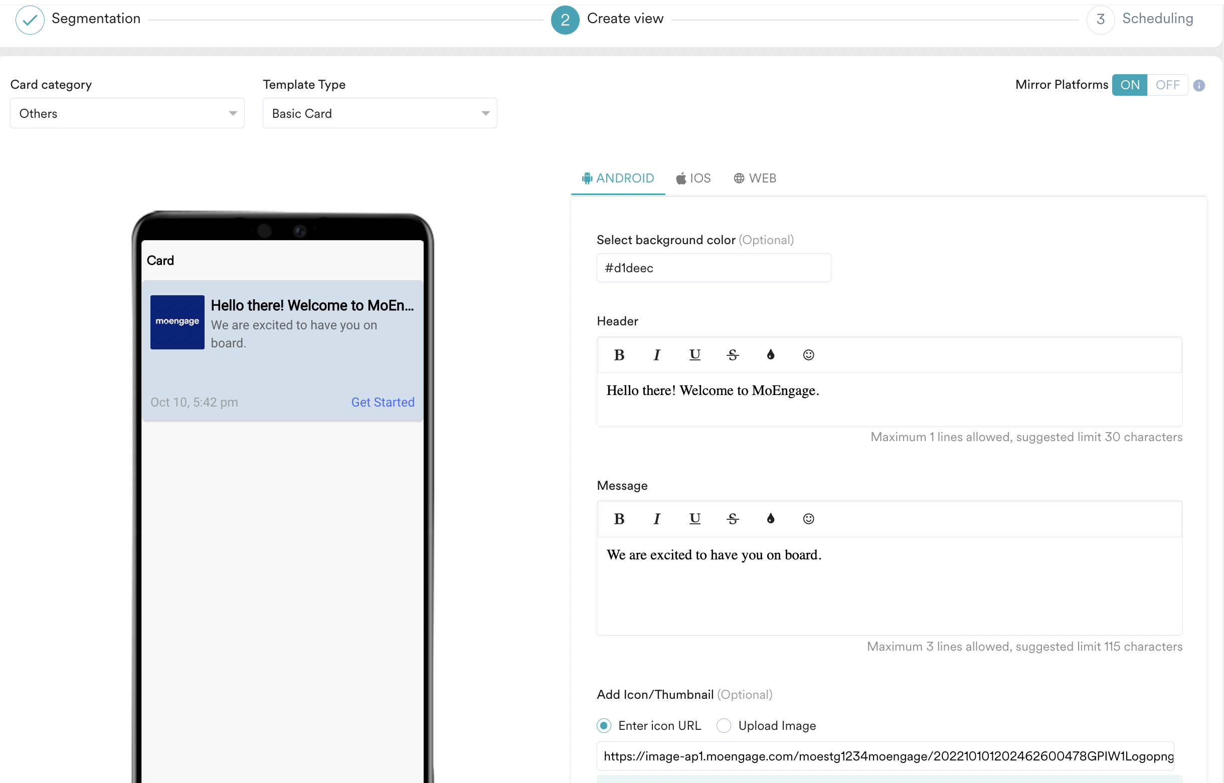Switch to the IOS tab
The height and width of the screenshot is (783, 1224).
(693, 178)
